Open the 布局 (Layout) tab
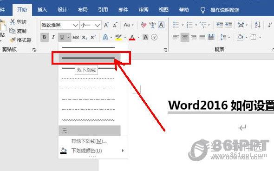Screen dimensions: 274x171 [83, 10]
